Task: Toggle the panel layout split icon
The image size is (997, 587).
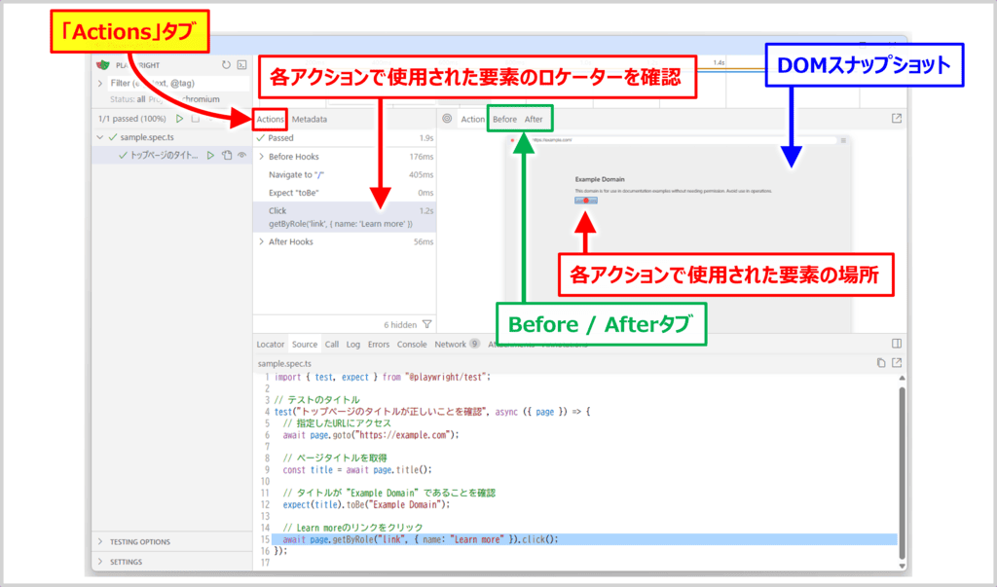Action: click(897, 344)
